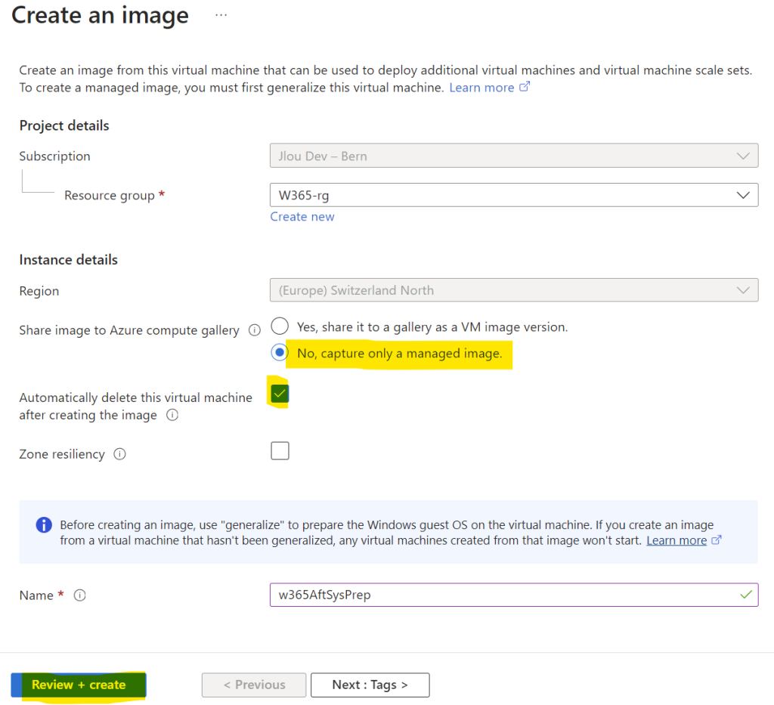
Task: Click the Review + create button
Action: tap(79, 685)
